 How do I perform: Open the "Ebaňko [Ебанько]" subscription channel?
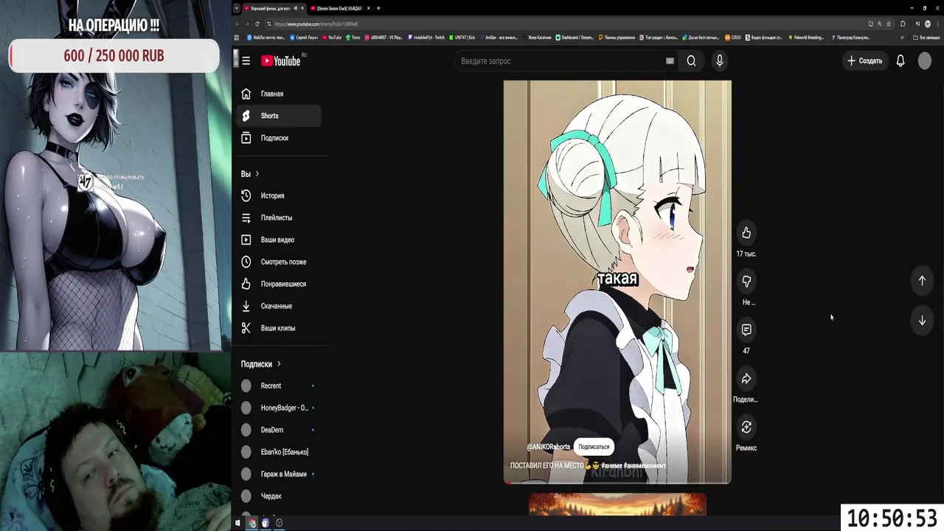[x=279, y=452]
